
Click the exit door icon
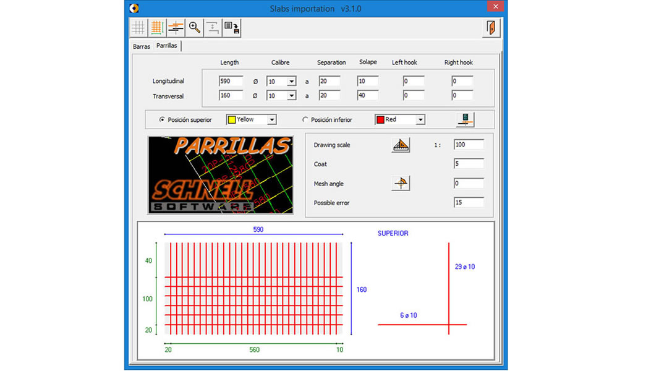point(491,28)
